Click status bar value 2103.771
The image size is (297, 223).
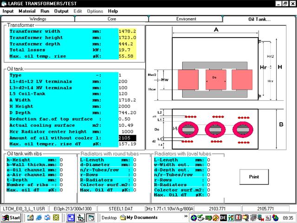[217, 209]
